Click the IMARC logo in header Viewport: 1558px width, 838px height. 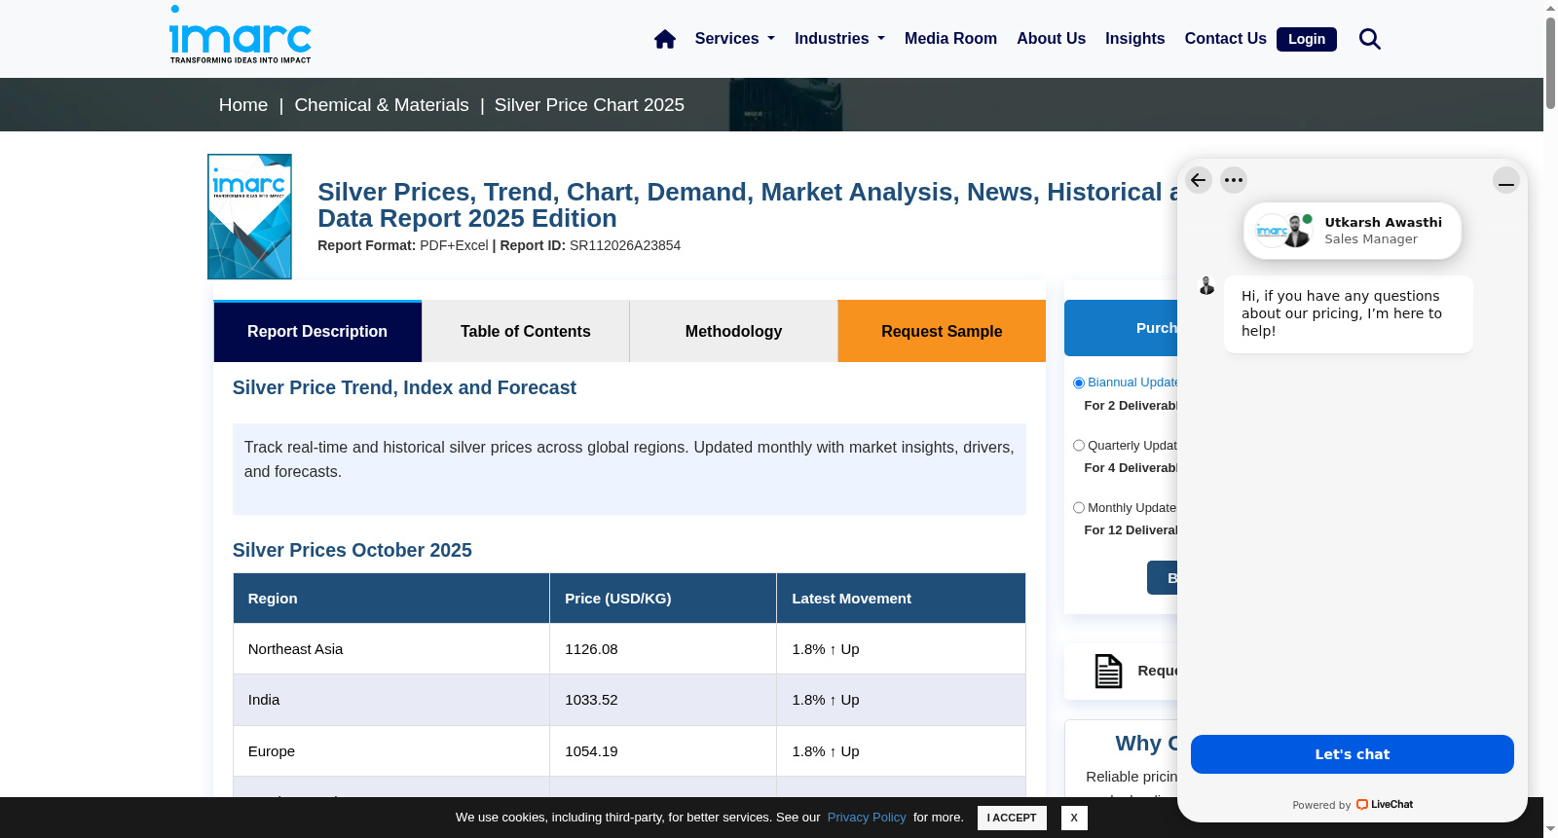241,35
